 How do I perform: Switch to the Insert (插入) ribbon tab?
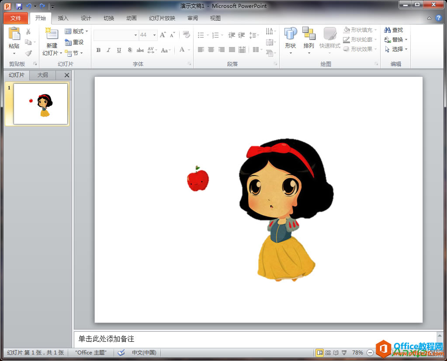(63, 18)
